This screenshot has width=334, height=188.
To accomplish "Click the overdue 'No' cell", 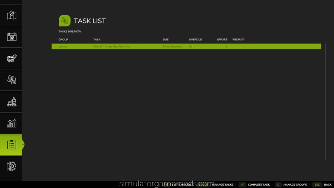I will 190,46.
